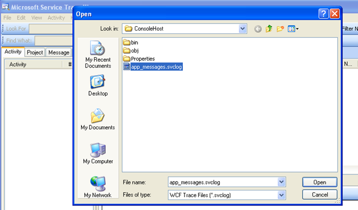Open the Edit menu in Service Trace Viewer

coord(21,18)
